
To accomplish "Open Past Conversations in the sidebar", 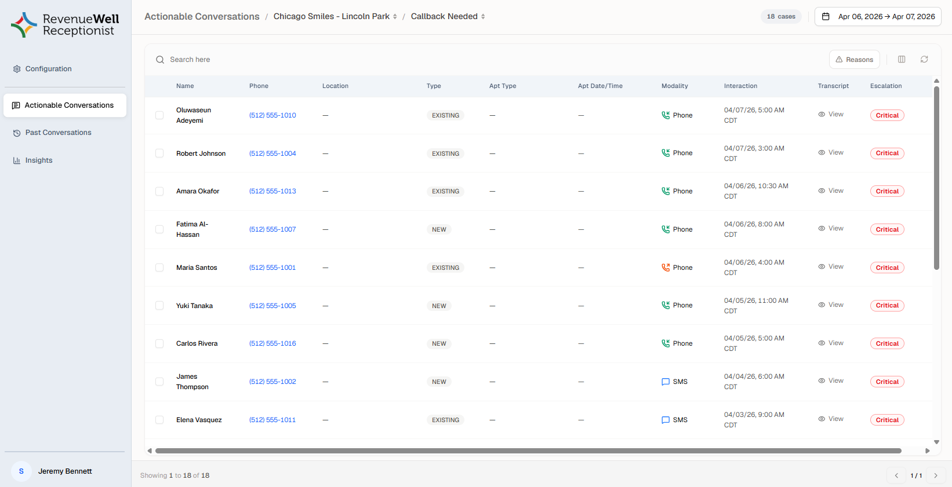I will [x=65, y=133].
